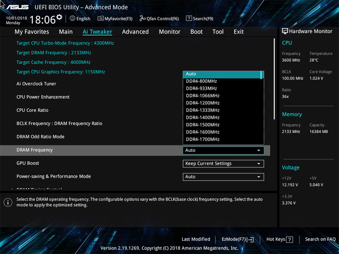This screenshot has width=339, height=254.
Task: Open MyFavorite(F3) list
Action: click(115, 18)
